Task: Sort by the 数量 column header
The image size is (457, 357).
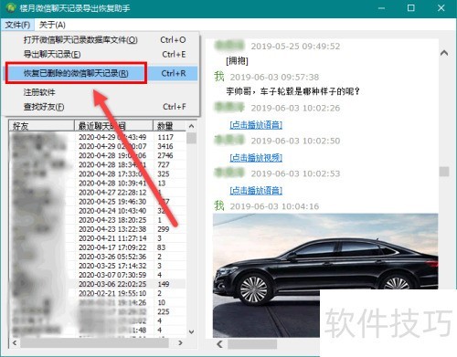Action: point(169,126)
